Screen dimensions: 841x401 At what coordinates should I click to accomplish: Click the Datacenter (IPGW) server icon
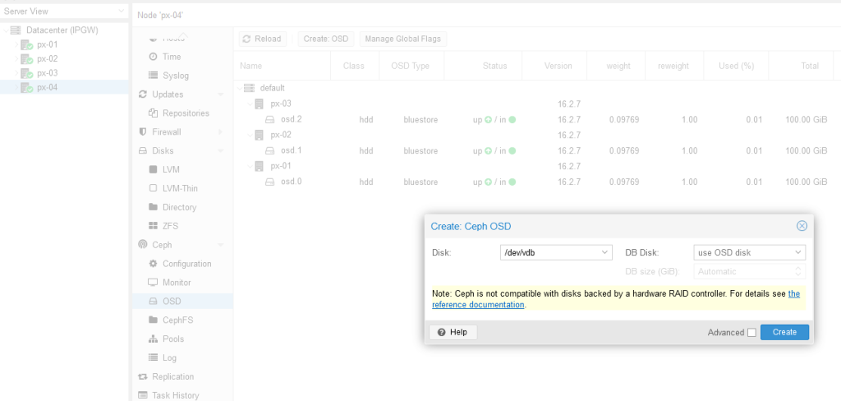[x=16, y=30]
